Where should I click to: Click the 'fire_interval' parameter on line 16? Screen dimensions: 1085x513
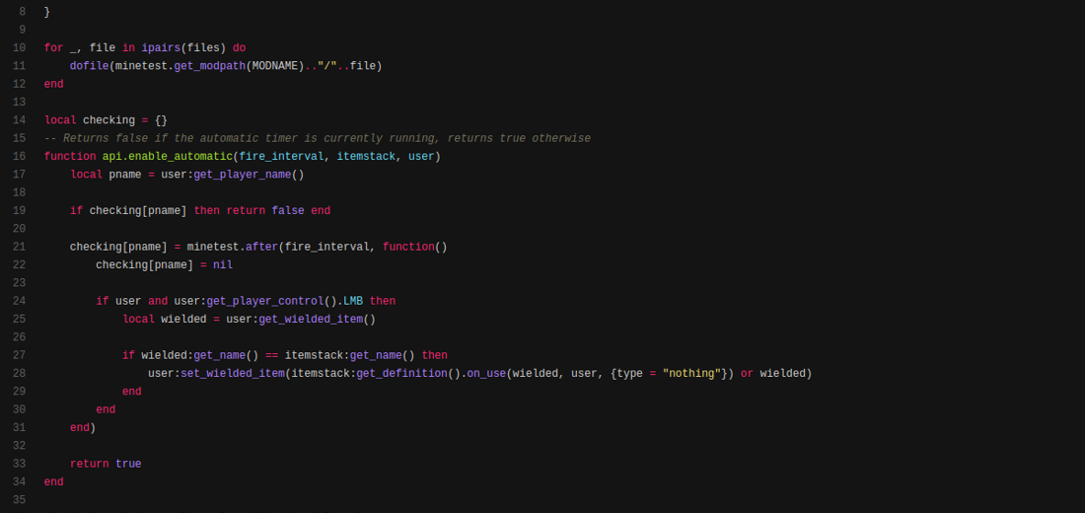click(x=281, y=157)
